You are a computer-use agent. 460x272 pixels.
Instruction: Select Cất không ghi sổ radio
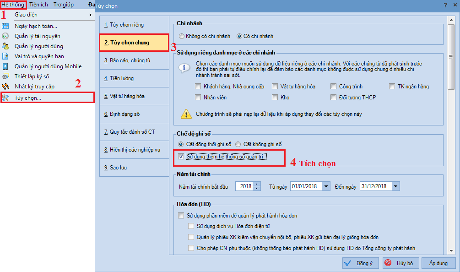tap(238, 144)
